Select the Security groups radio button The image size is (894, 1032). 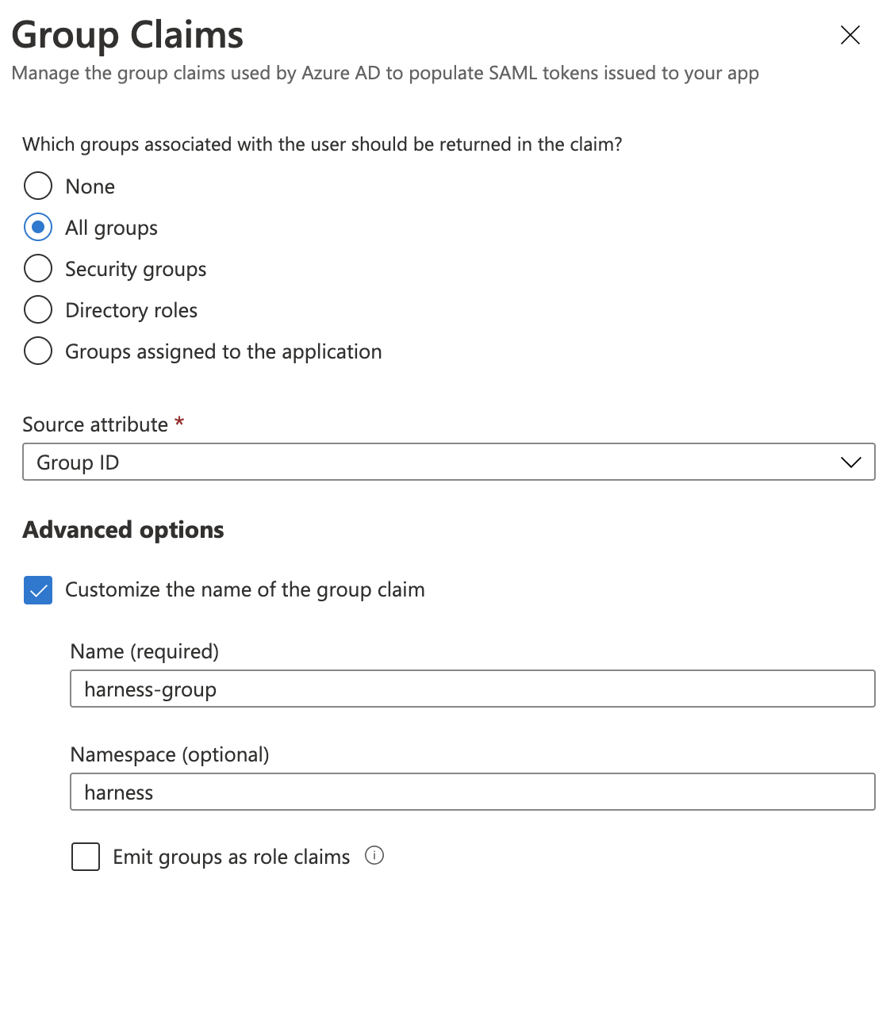point(38,269)
